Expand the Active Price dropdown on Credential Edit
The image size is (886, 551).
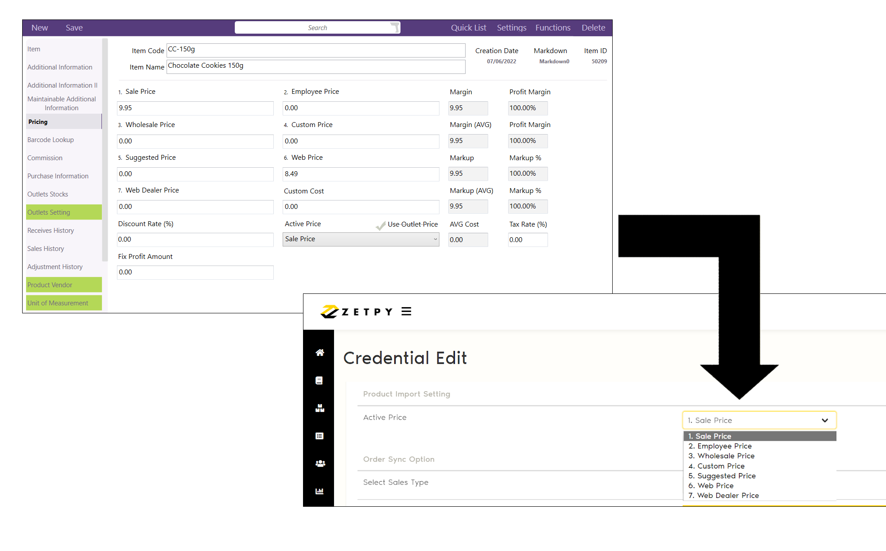click(759, 420)
